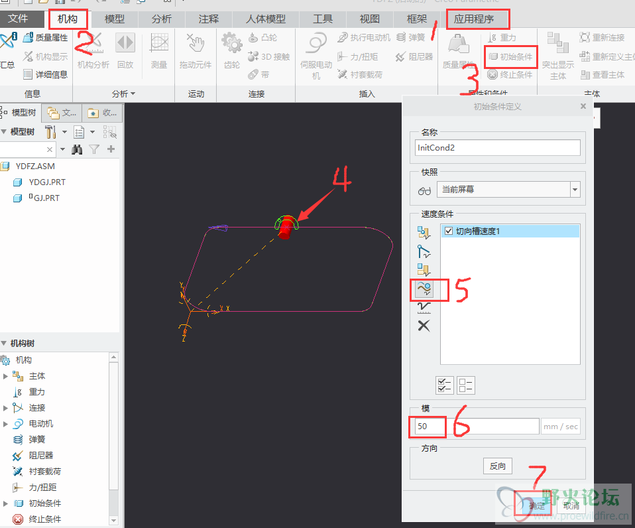Collapse the 模型树 section triangle

click(4, 132)
